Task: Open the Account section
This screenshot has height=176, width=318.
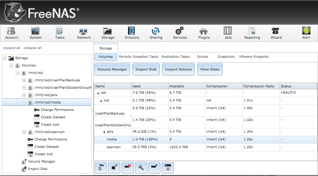Action: tap(11, 33)
